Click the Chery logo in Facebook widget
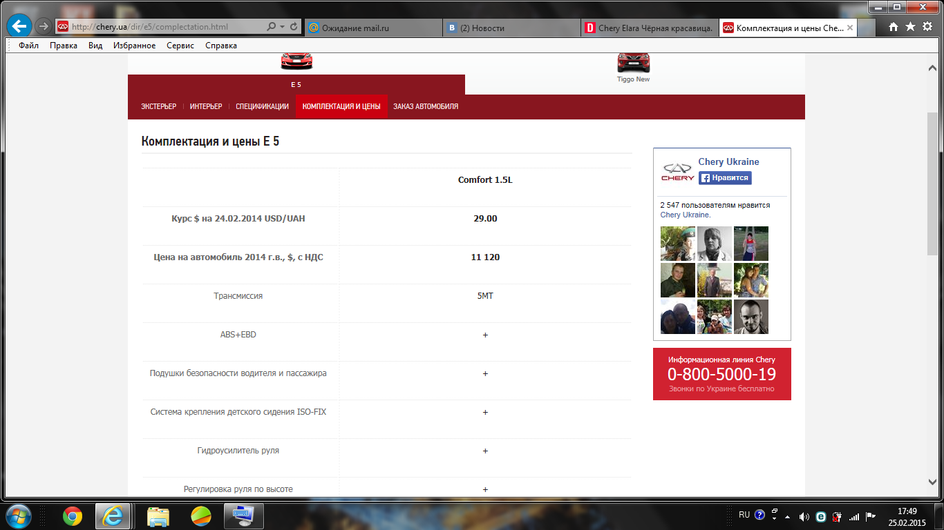Viewport: 944px width, 530px height. click(677, 172)
